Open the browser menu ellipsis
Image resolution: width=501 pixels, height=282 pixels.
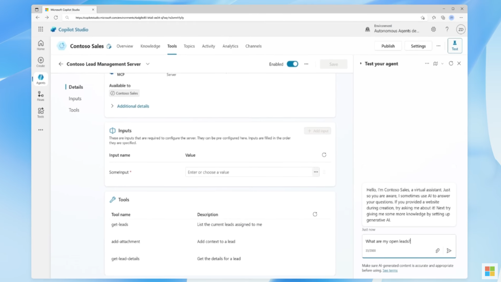(461, 18)
